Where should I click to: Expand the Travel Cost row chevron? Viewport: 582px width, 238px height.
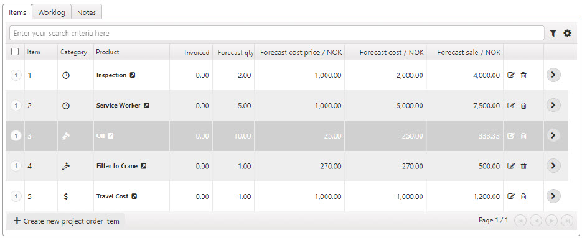coord(553,196)
